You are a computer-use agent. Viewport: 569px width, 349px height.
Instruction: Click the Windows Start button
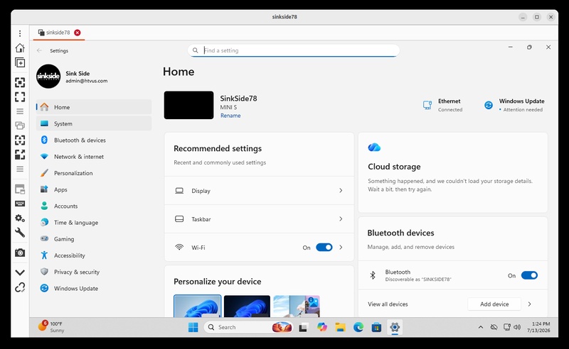pos(193,327)
